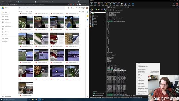
Task: Open the last video thumbnail in Drive
Action: point(26,88)
